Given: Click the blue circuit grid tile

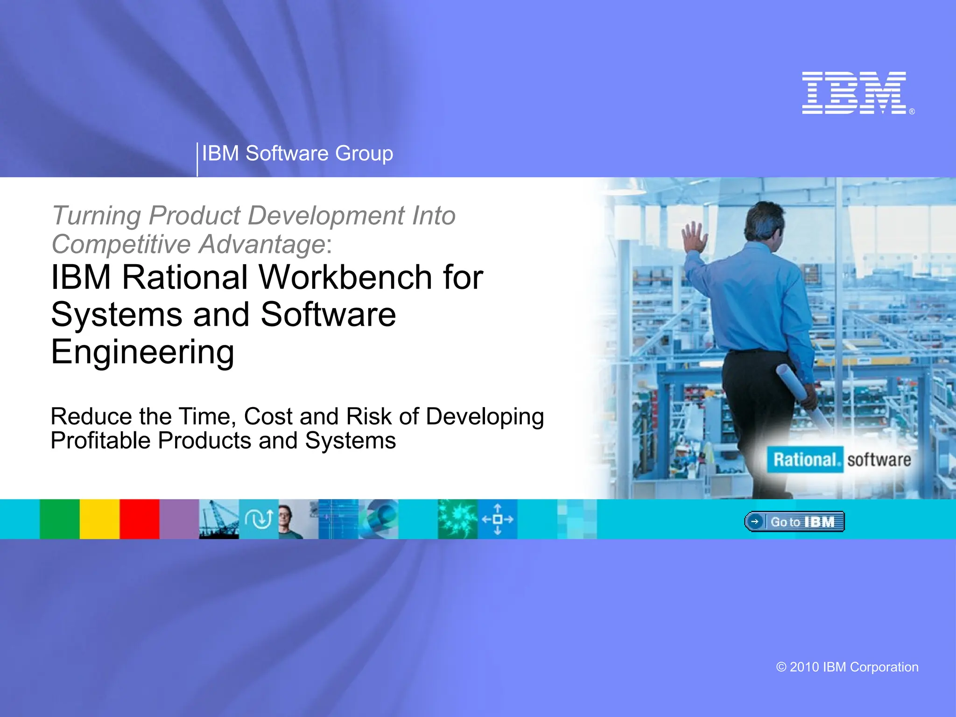Looking at the screenshot, I should pyautogui.click(x=338, y=519).
